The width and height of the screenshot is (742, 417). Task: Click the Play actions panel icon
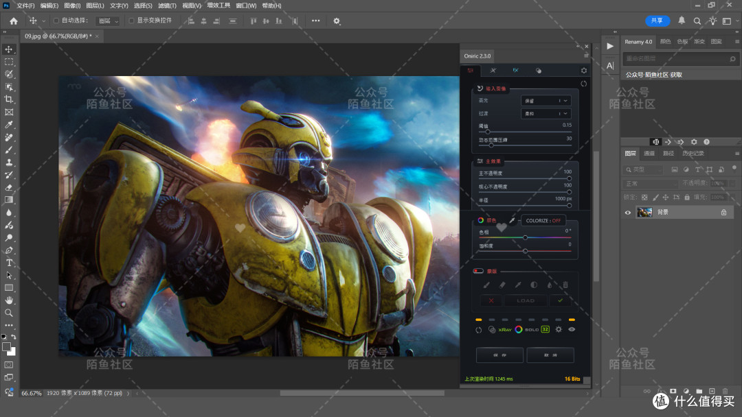(610, 46)
